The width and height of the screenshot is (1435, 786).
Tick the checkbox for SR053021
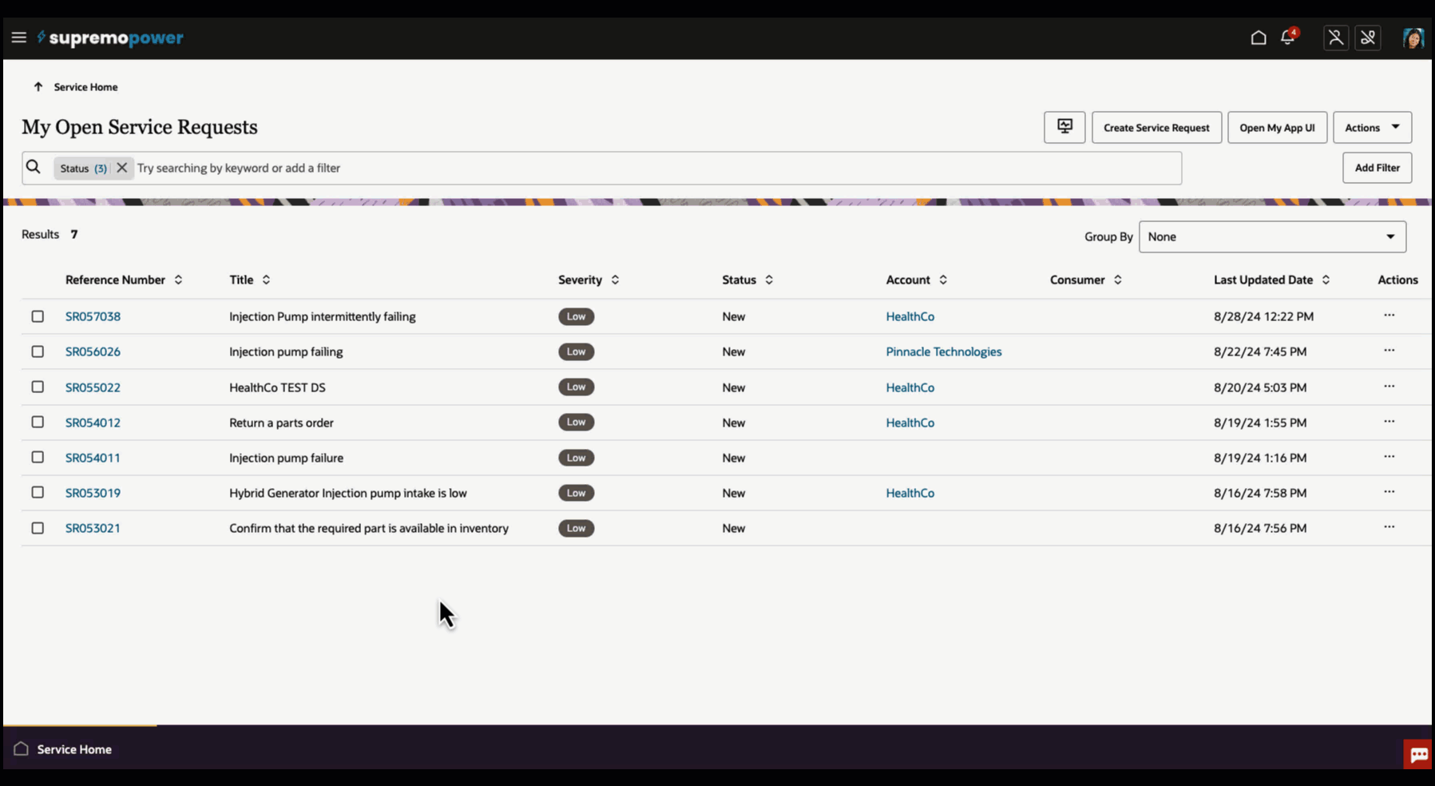coord(38,527)
